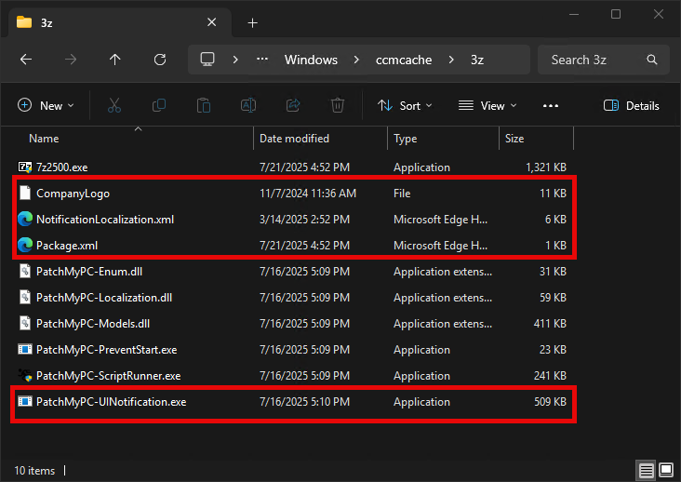The height and width of the screenshot is (482, 681).
Task: Select NotificationLocalization.xml Edge icon
Action: (25, 220)
